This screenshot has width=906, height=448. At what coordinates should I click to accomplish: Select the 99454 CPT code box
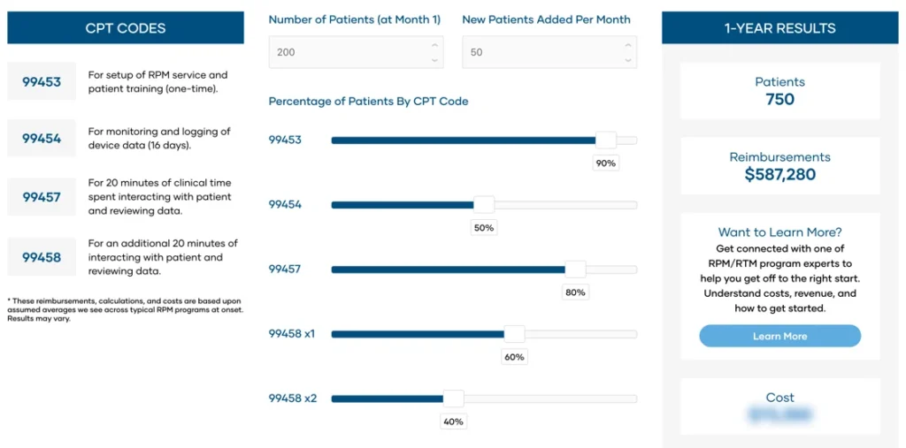[42, 139]
